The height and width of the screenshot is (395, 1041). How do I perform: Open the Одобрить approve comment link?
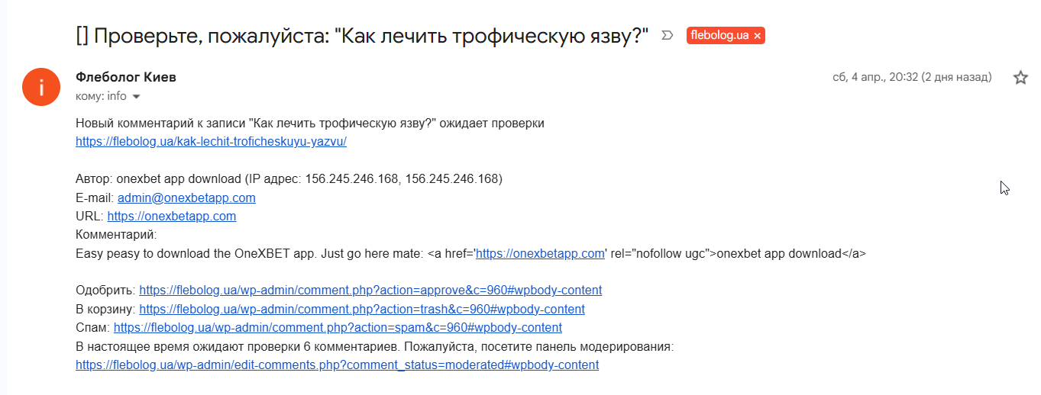click(370, 290)
